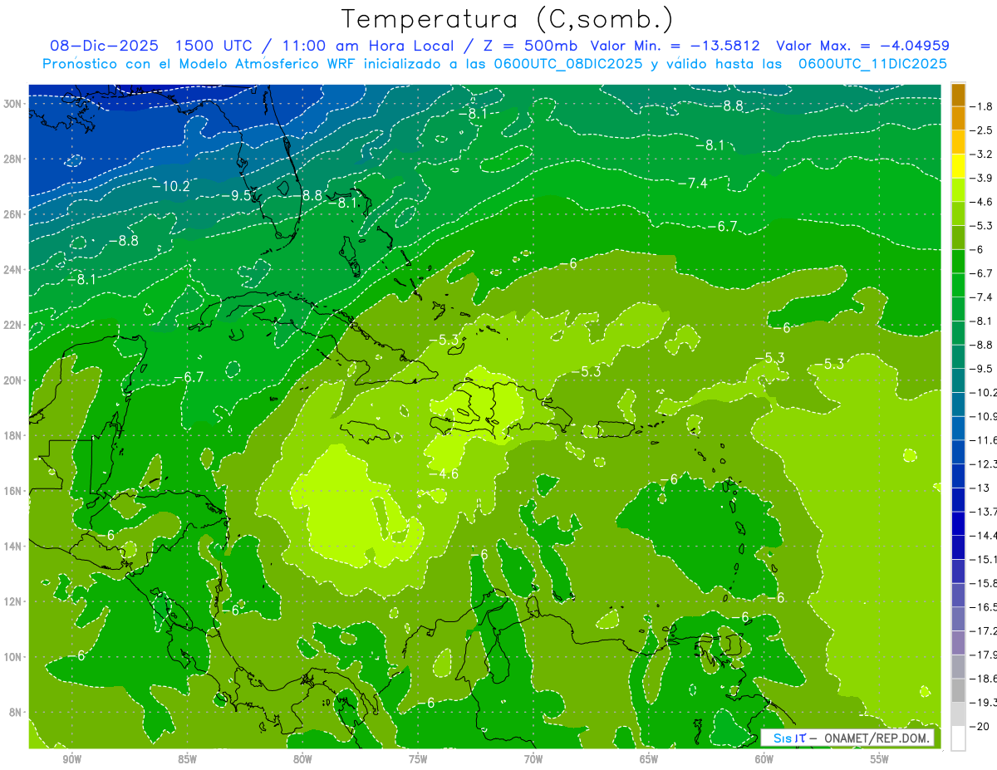Click the -6.7 contour label over Yucatan

189,377
